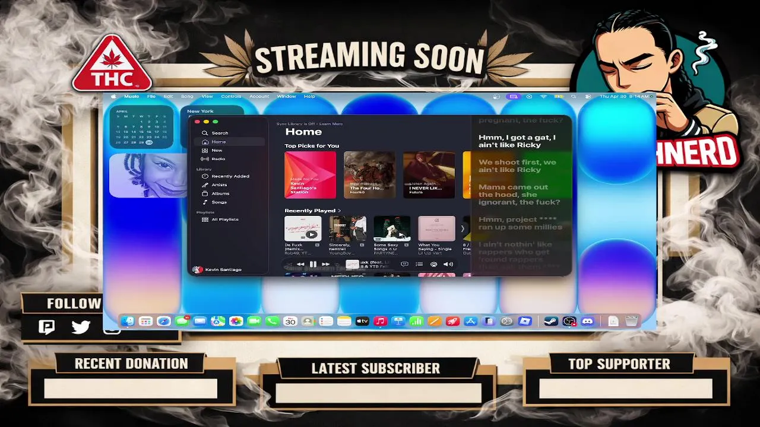Open Trash in the Dock
This screenshot has height=427, width=760.
tap(632, 321)
